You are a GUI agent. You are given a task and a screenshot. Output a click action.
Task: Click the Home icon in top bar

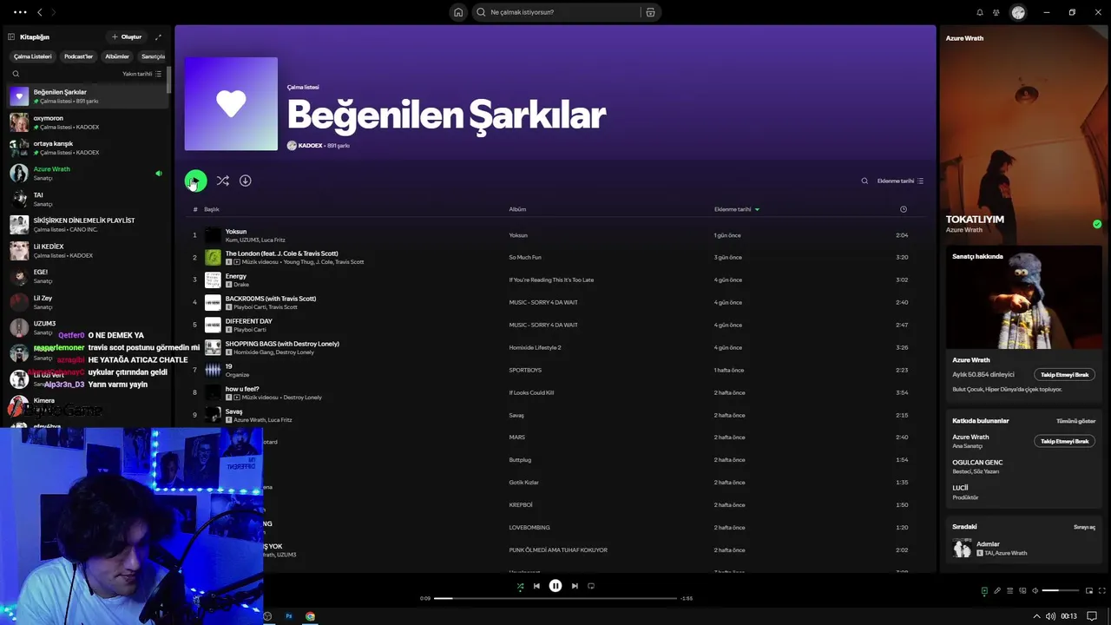coord(458,12)
